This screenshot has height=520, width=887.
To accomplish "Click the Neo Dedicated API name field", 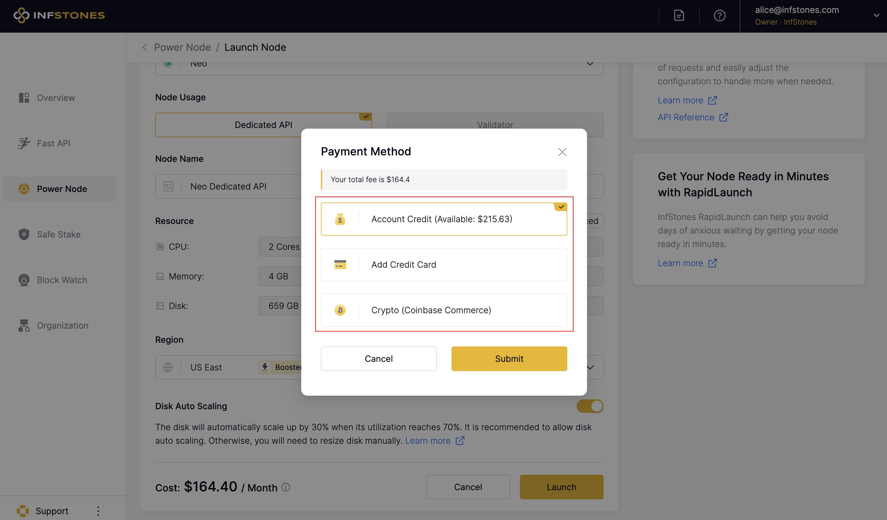I will tap(229, 186).
